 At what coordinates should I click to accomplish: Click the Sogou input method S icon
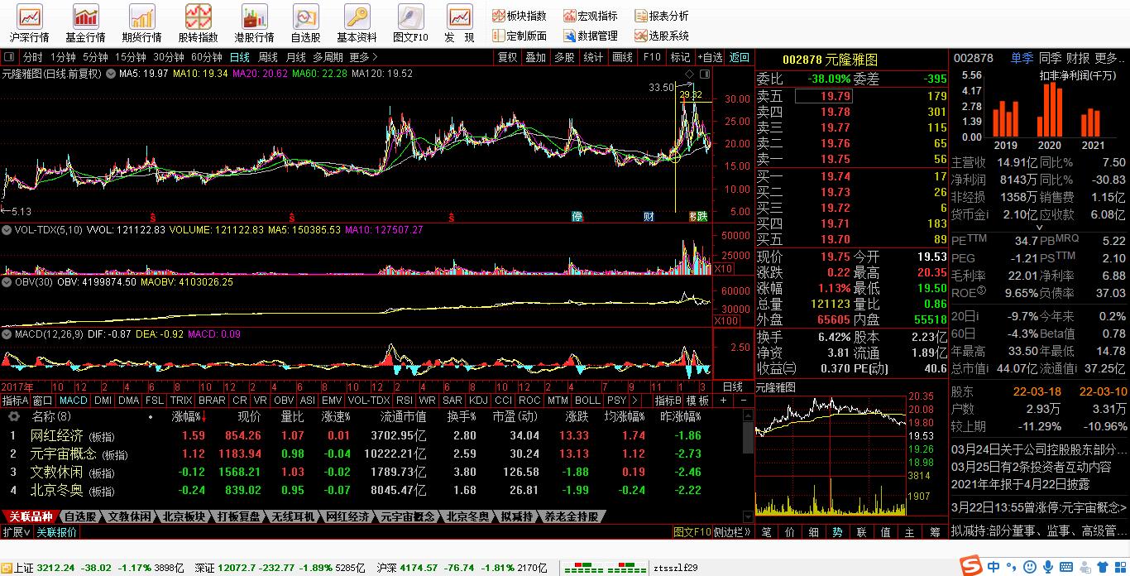969,566
